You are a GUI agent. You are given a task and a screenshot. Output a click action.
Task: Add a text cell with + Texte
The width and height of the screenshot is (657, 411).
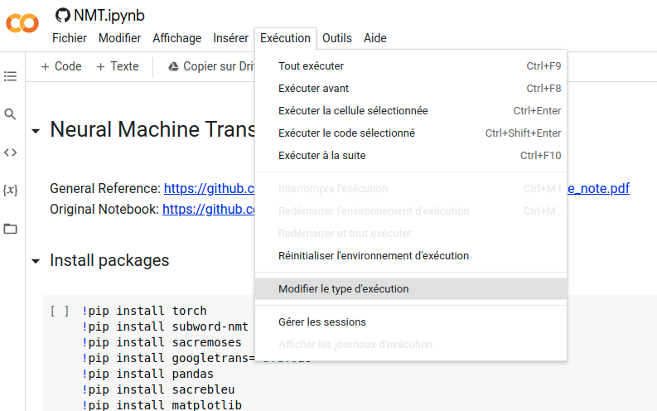point(118,66)
